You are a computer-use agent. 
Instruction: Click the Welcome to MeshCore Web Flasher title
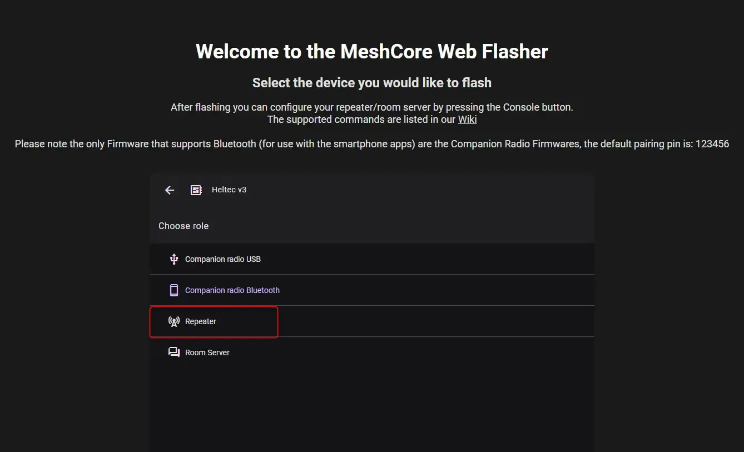point(372,52)
